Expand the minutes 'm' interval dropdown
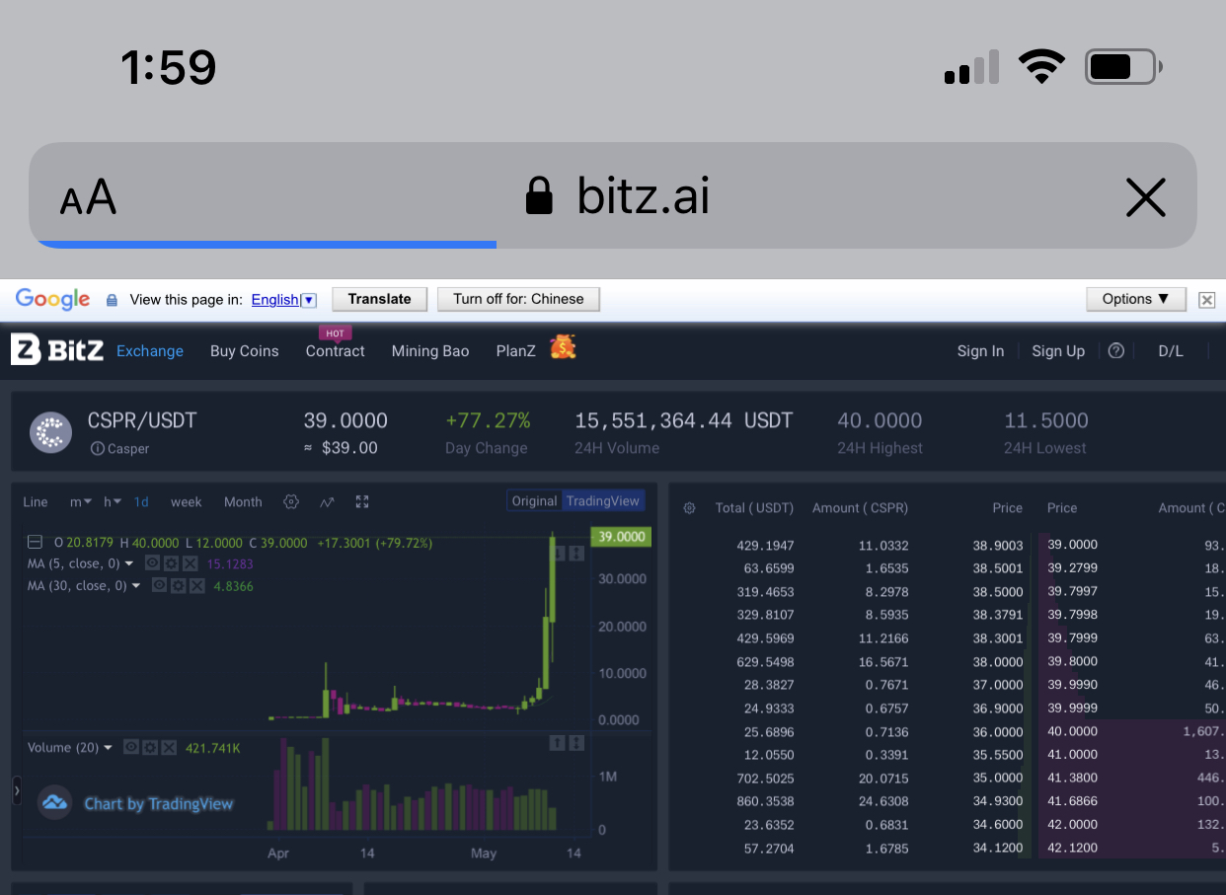Image resolution: width=1226 pixels, height=895 pixels. (81, 502)
